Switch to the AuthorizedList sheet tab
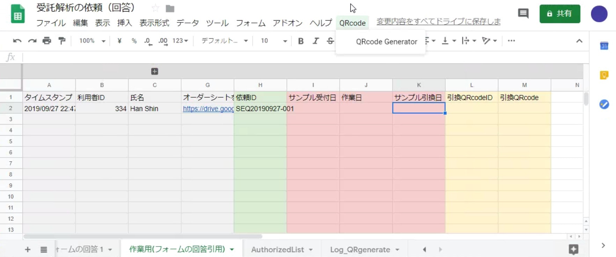This screenshot has height=257, width=616. (x=278, y=250)
